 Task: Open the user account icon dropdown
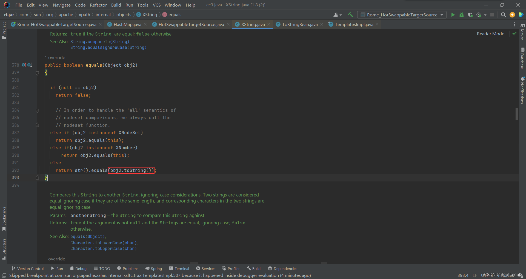point(338,15)
